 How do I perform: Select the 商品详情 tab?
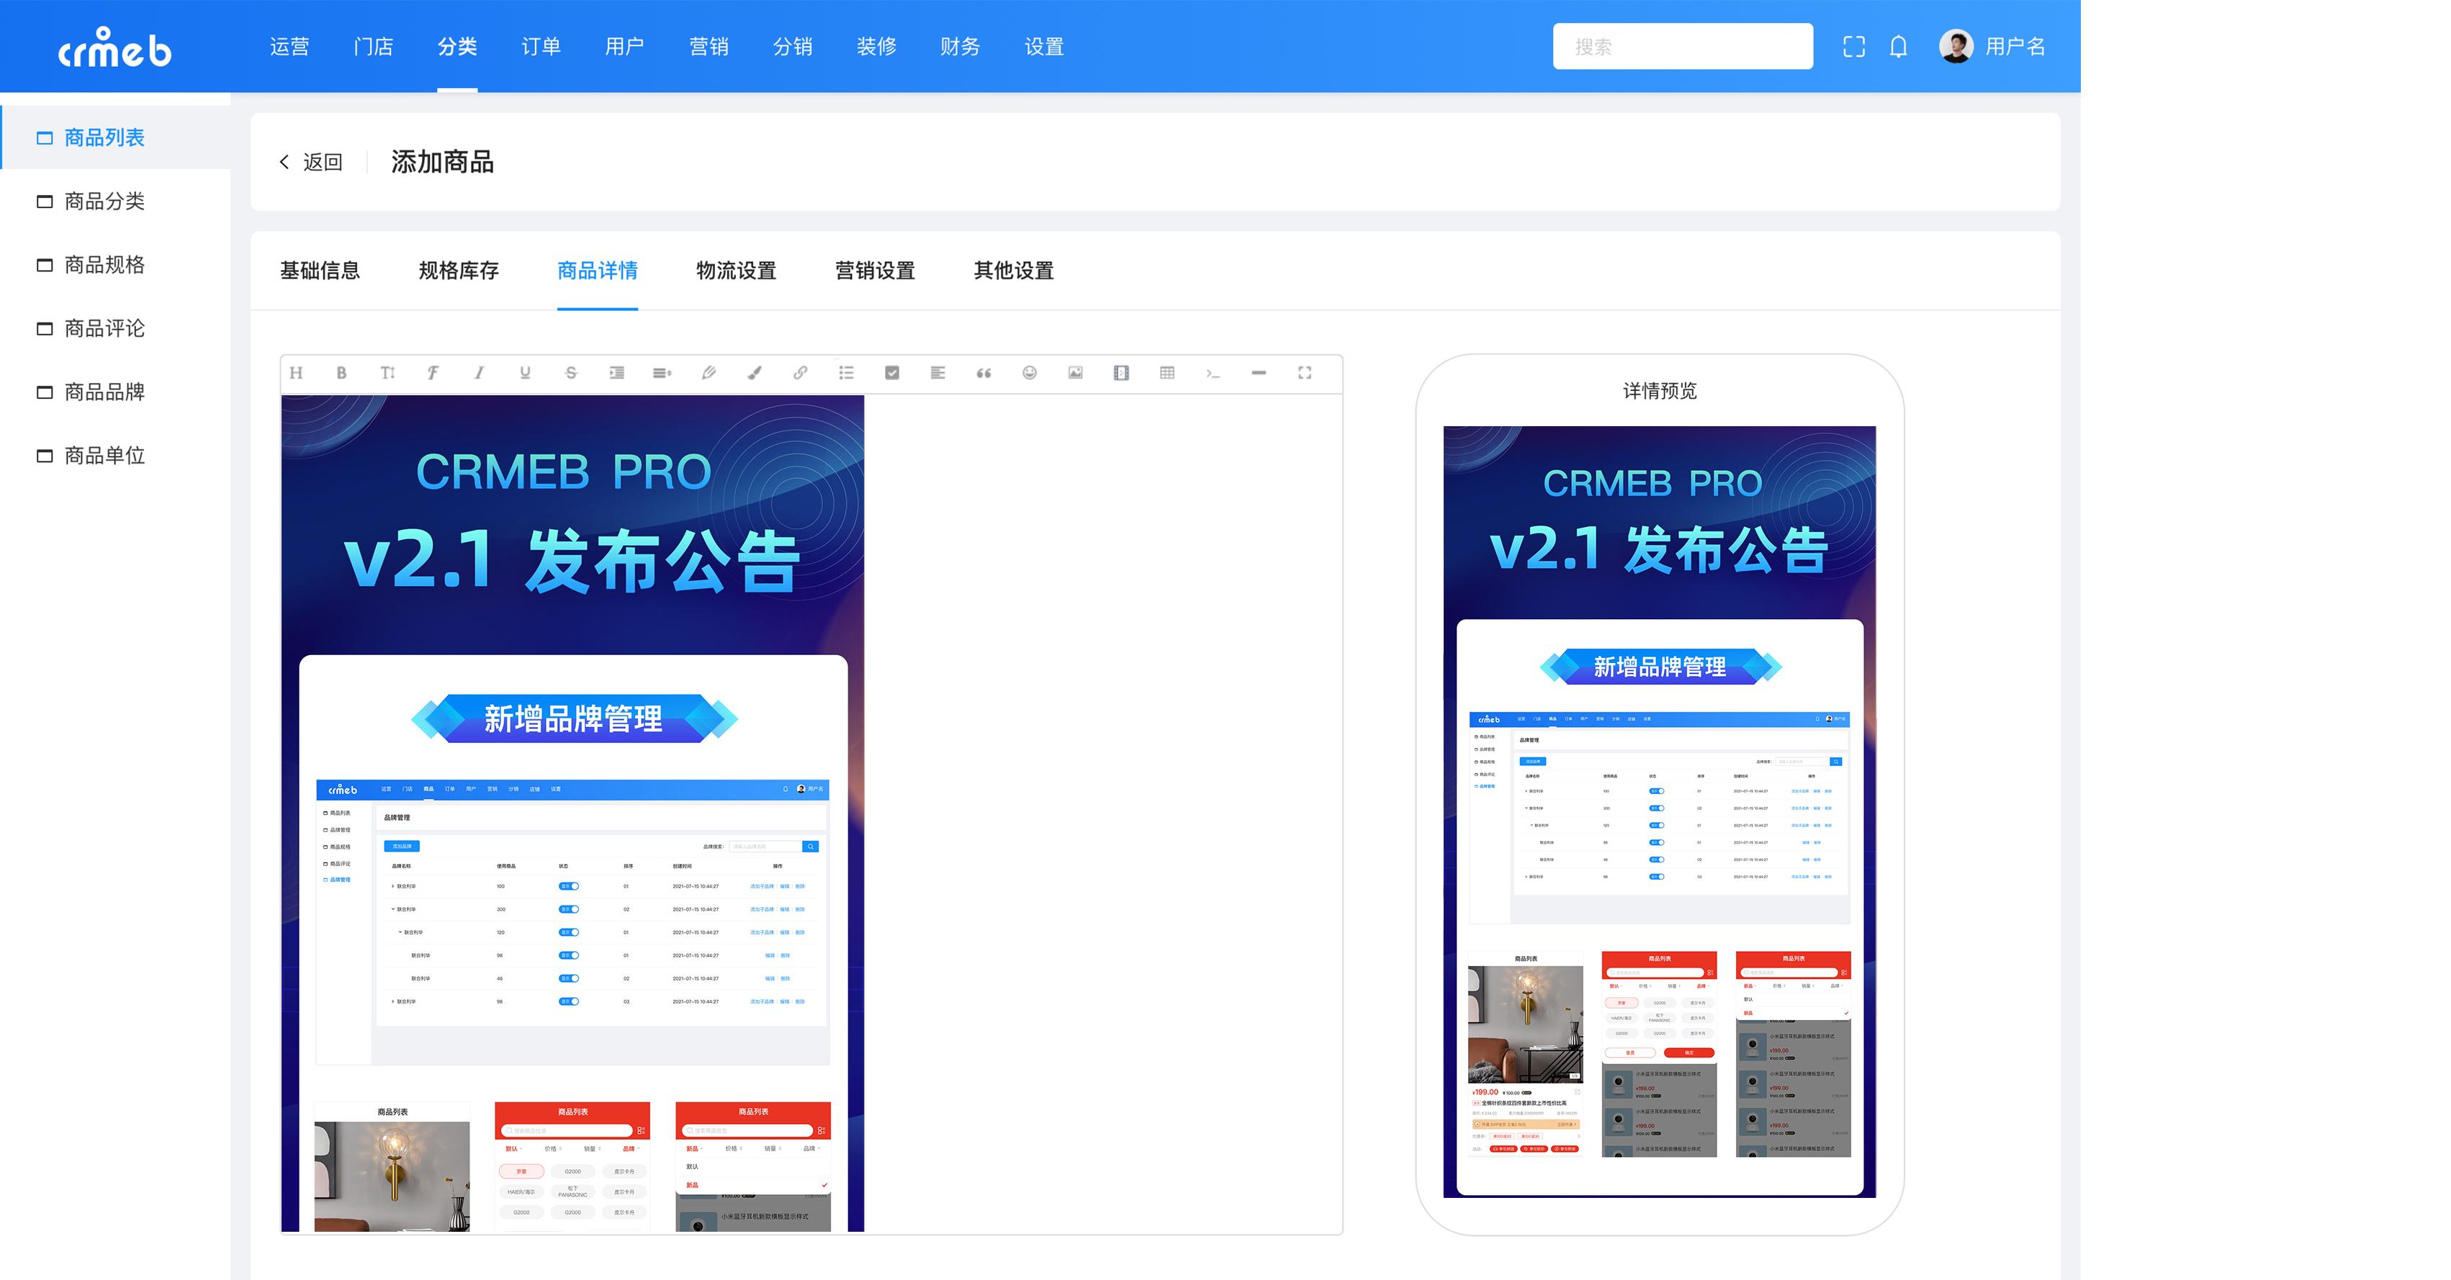[x=598, y=271]
